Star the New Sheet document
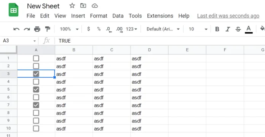This screenshot has width=265, height=137. tap(72, 6)
